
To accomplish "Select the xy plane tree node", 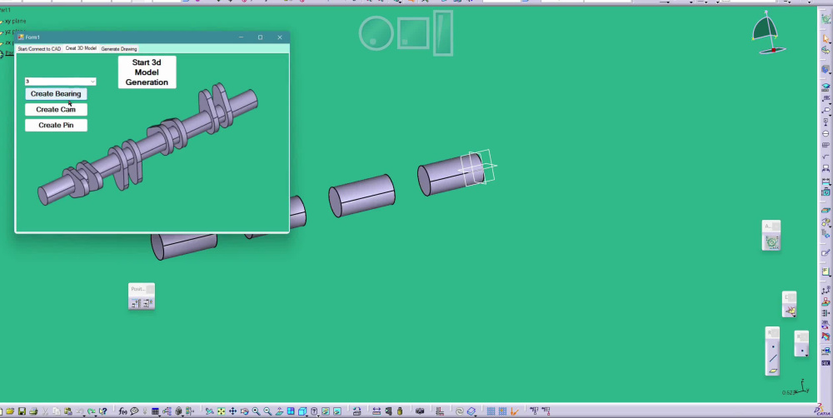I will pos(15,22).
